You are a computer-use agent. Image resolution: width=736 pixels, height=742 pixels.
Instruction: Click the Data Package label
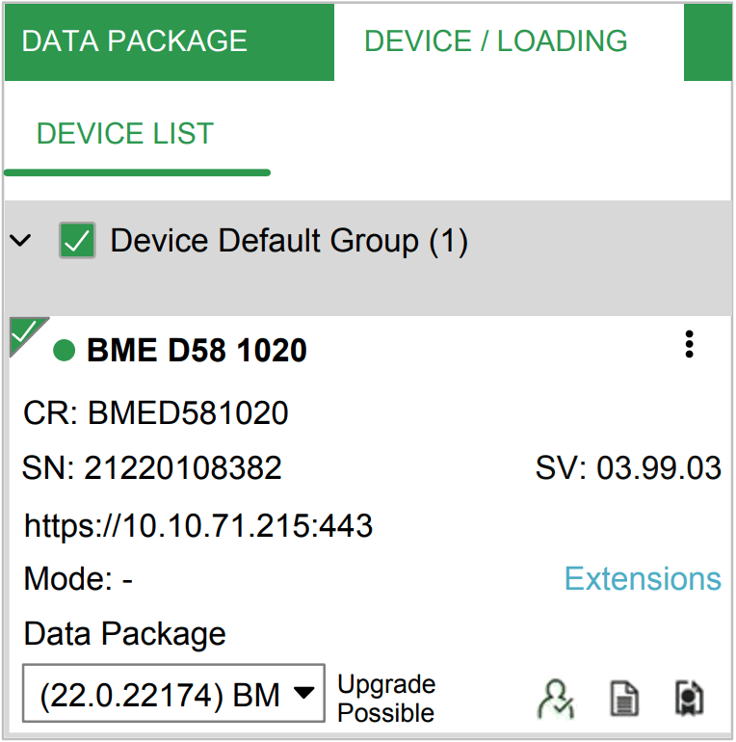coord(124,634)
